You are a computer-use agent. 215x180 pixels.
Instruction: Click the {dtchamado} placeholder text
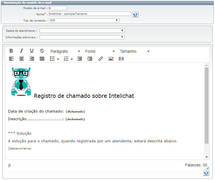click(75, 111)
